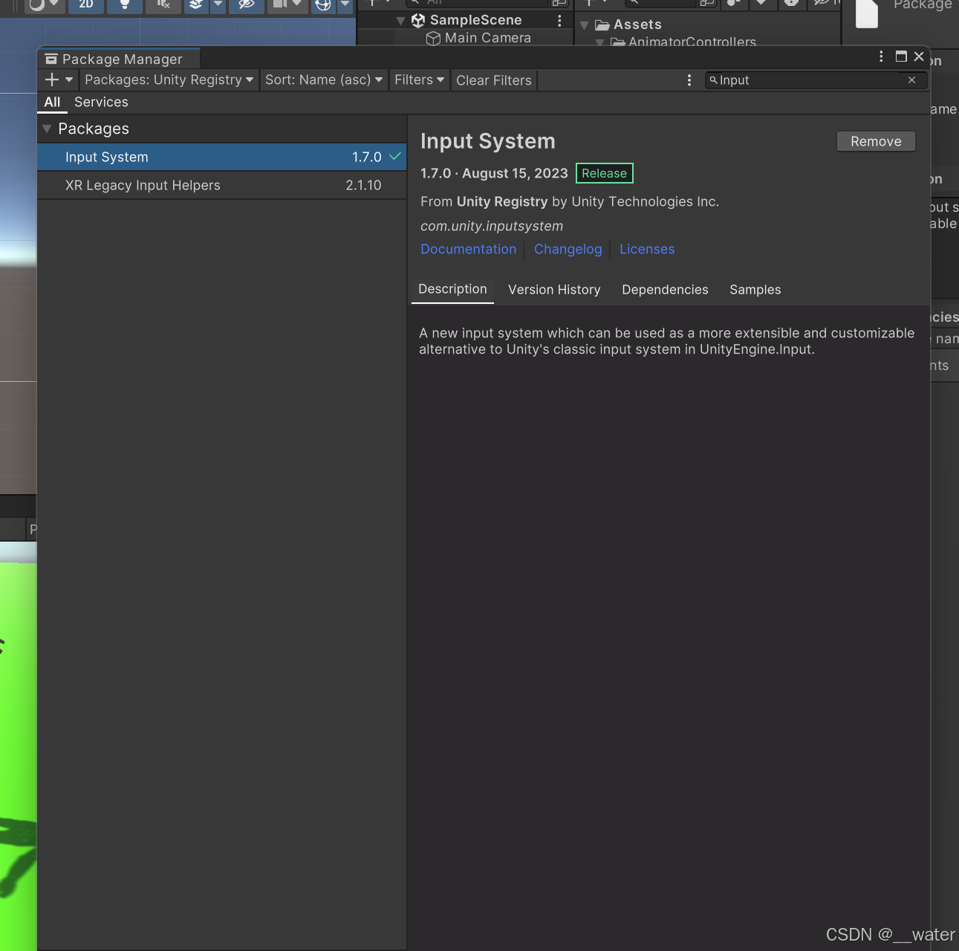
Task: Toggle 2D view in the Scene toolbar
Action: click(x=86, y=4)
